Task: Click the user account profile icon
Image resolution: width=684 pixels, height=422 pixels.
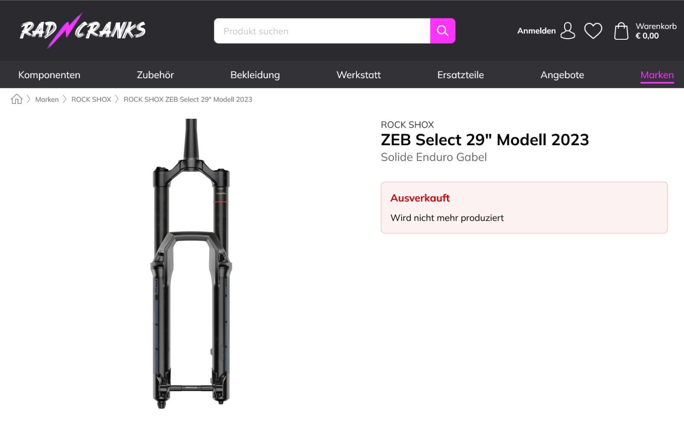Action: 568,31
